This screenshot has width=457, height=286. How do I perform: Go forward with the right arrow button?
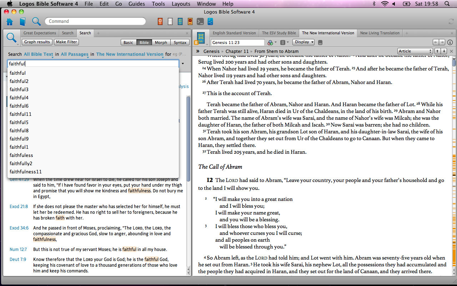coord(442,42)
